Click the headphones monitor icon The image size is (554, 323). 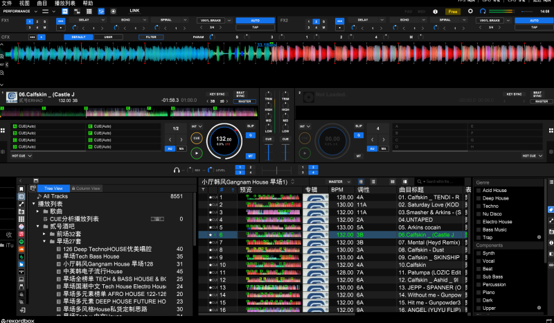tap(177, 170)
